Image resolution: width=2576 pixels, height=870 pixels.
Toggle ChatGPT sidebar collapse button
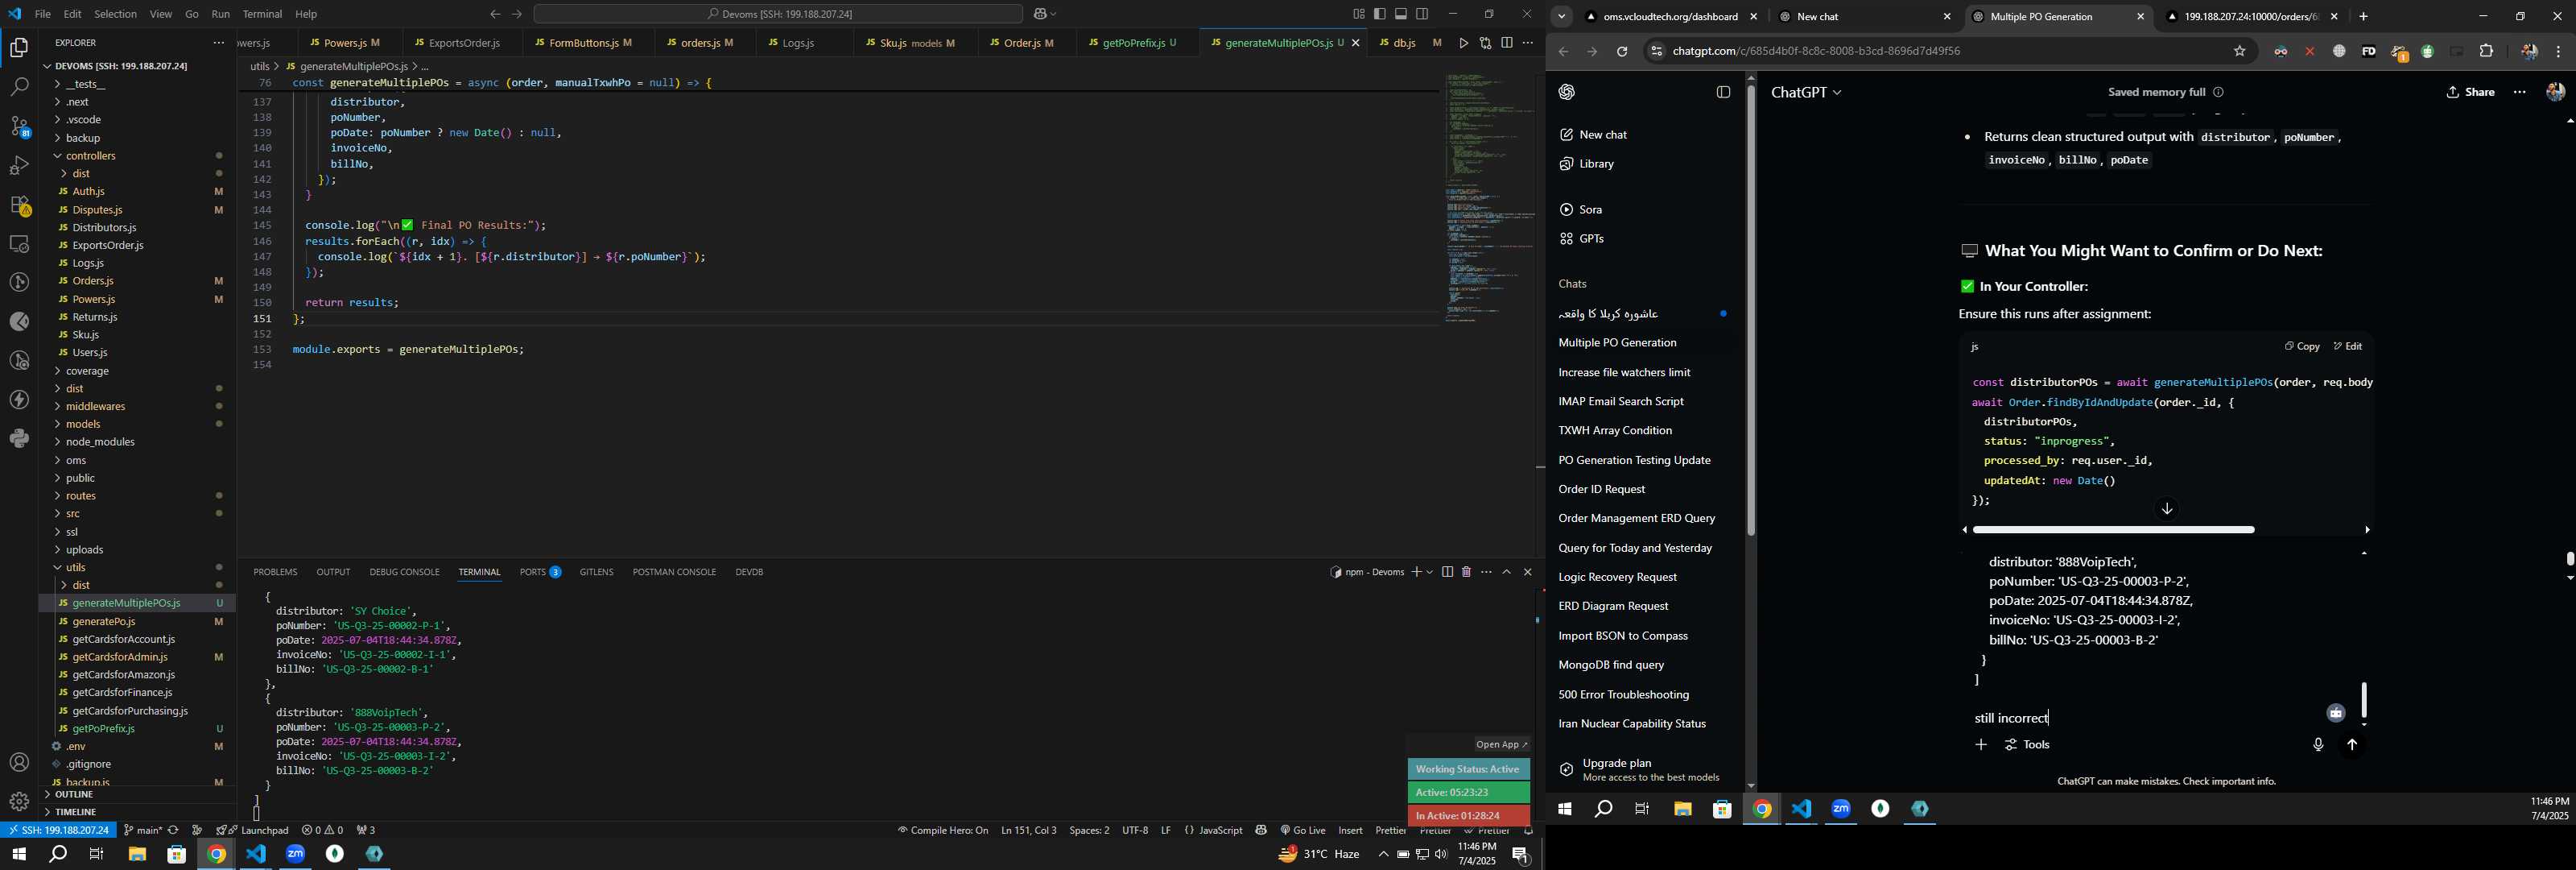pos(1723,92)
